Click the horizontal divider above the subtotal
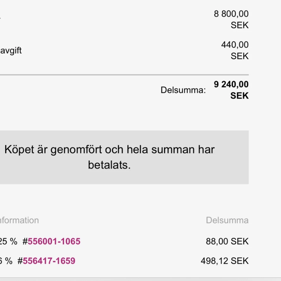281x281 pixels. tap(124, 75)
